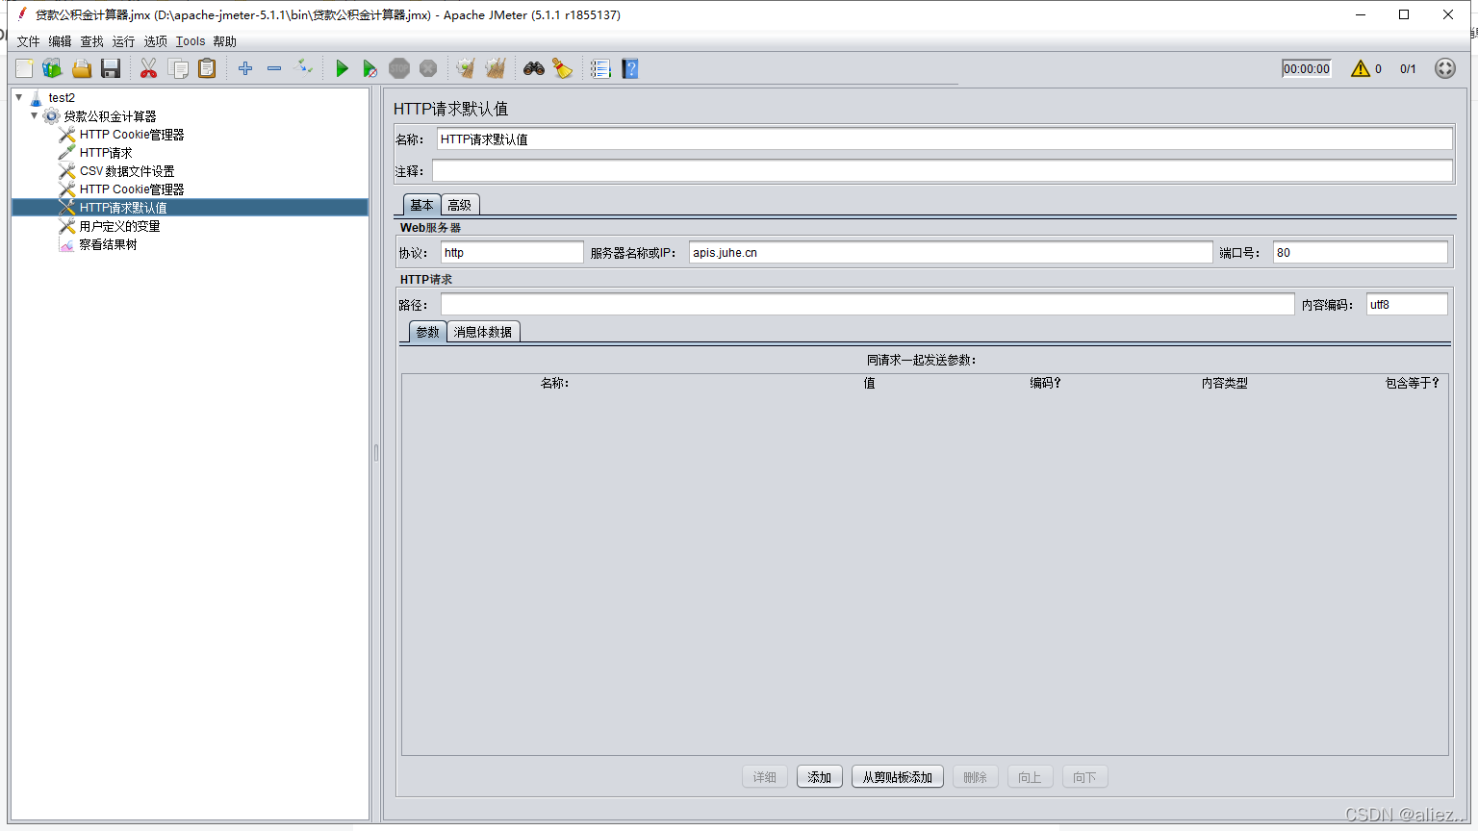
Task: Click the Cut scissors icon
Action: (x=148, y=68)
